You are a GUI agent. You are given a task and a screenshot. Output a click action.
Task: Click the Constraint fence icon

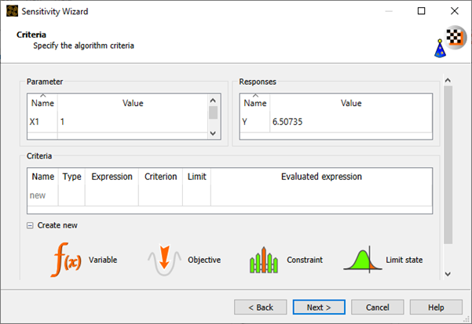point(264,260)
